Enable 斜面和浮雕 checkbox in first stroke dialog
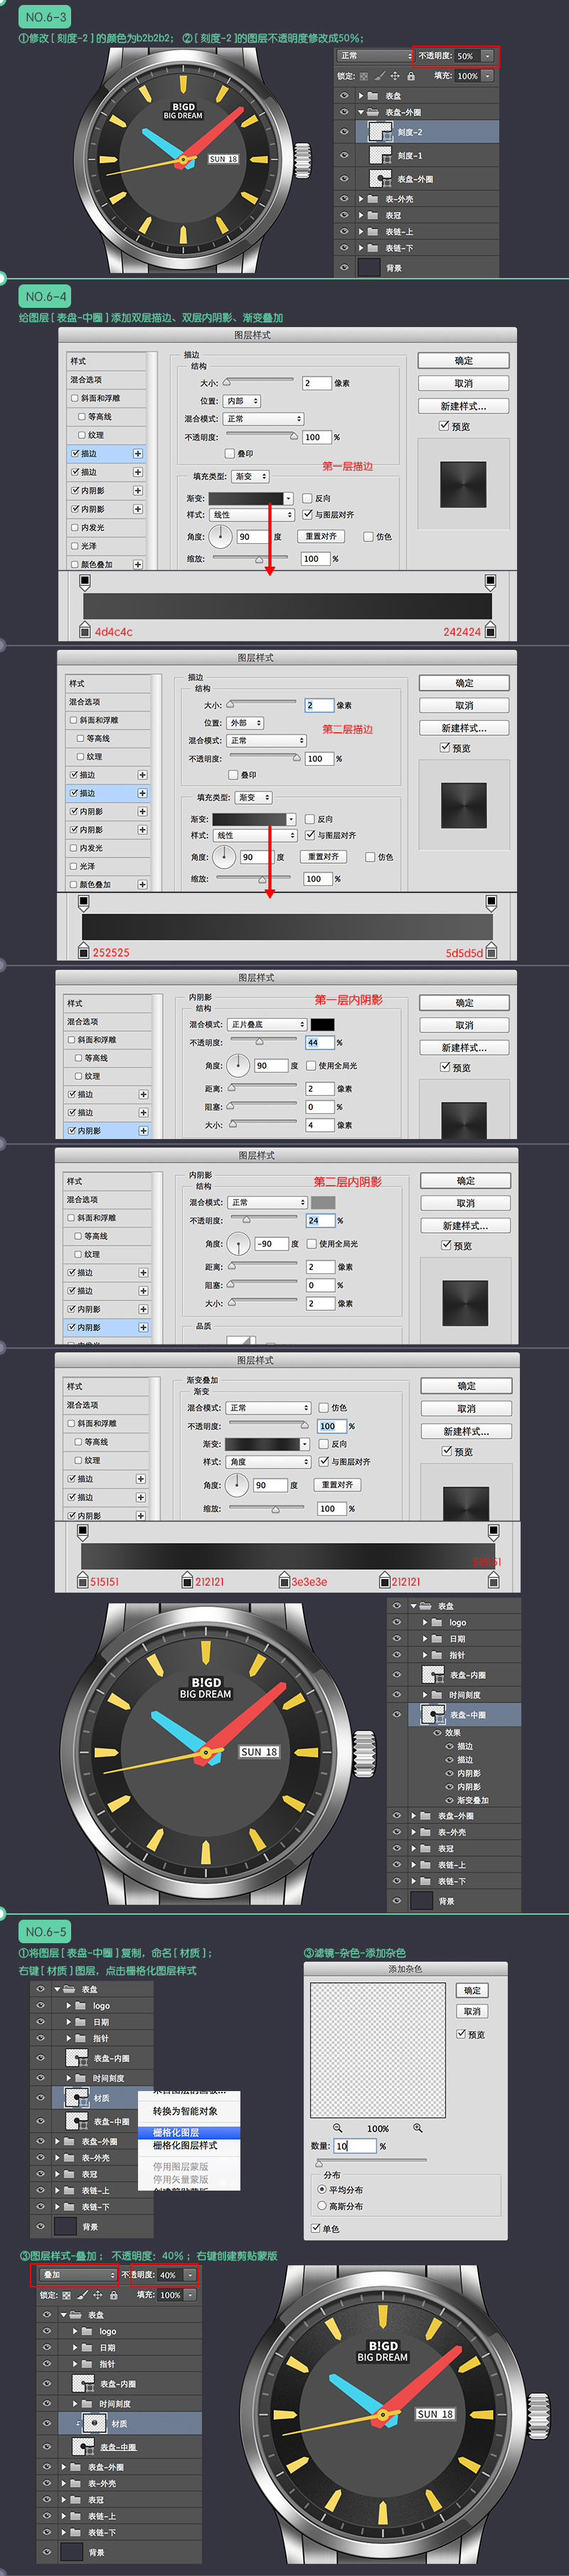 (75, 398)
